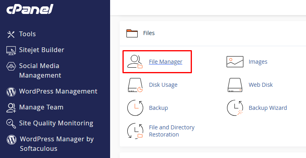Click the cPanel logo
306x158 pixels.
click(x=30, y=9)
